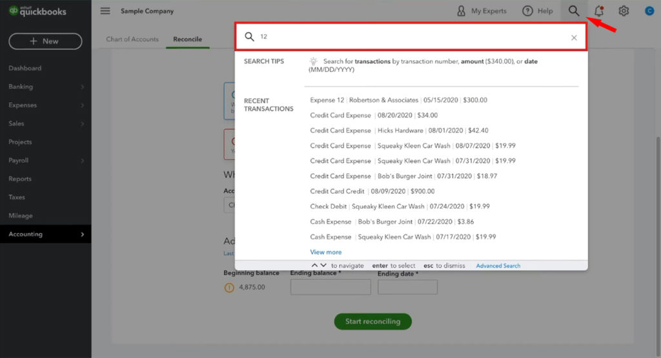661x358 pixels.
Task: Open Squeaky Kleen Car Wash 07/31/2020 transaction
Action: coord(412,161)
